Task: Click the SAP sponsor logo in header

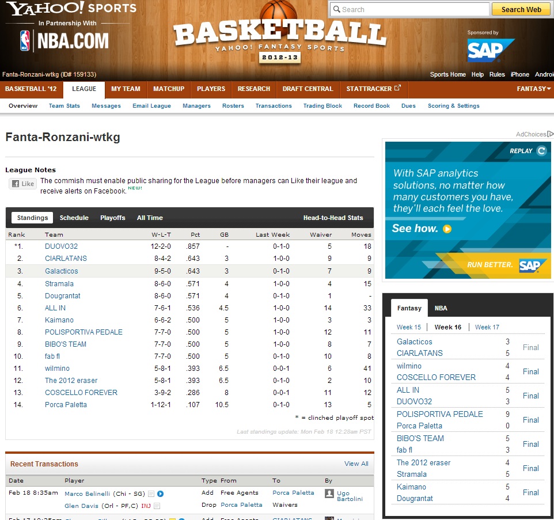Action: coord(491,50)
